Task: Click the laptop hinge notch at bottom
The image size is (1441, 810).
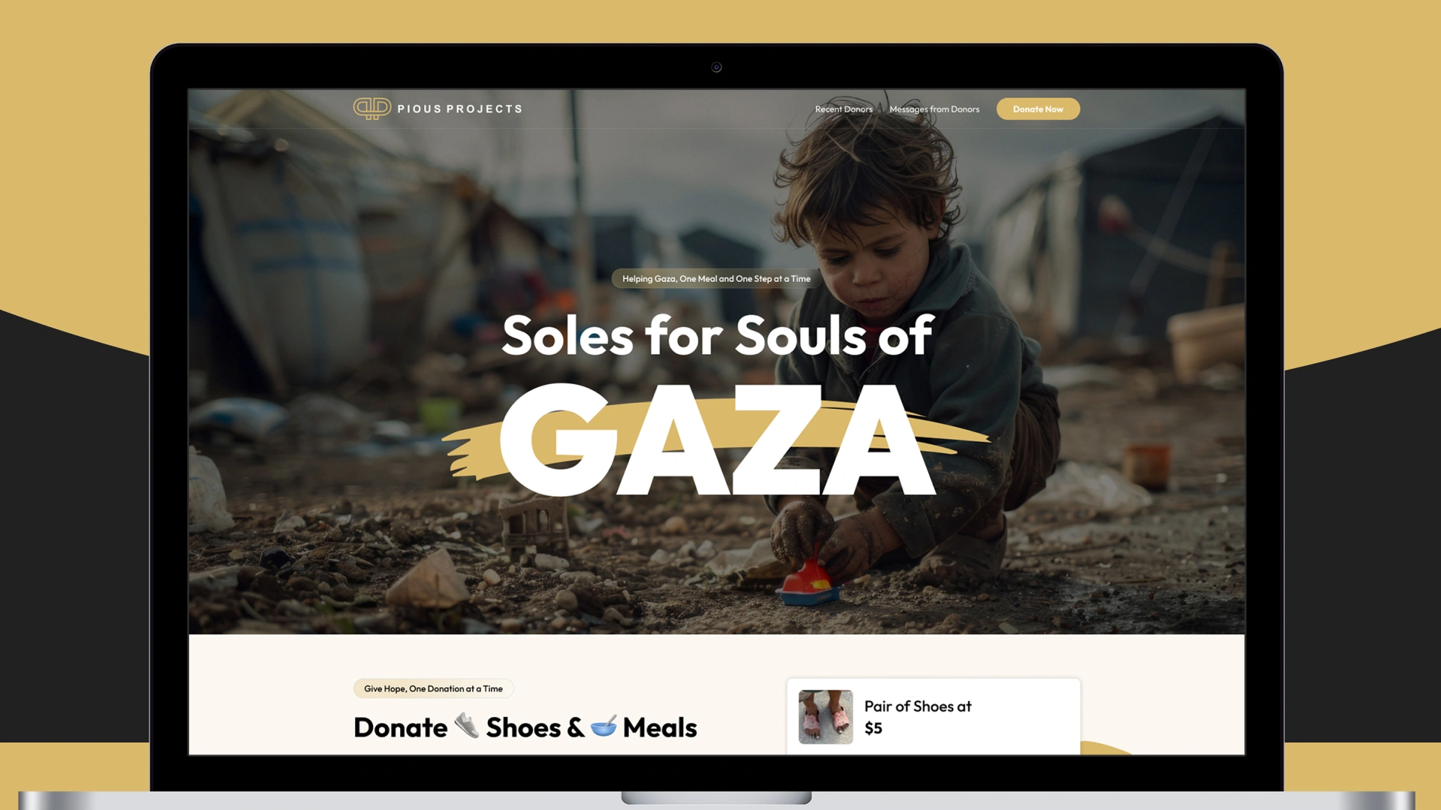Action: pos(716,797)
